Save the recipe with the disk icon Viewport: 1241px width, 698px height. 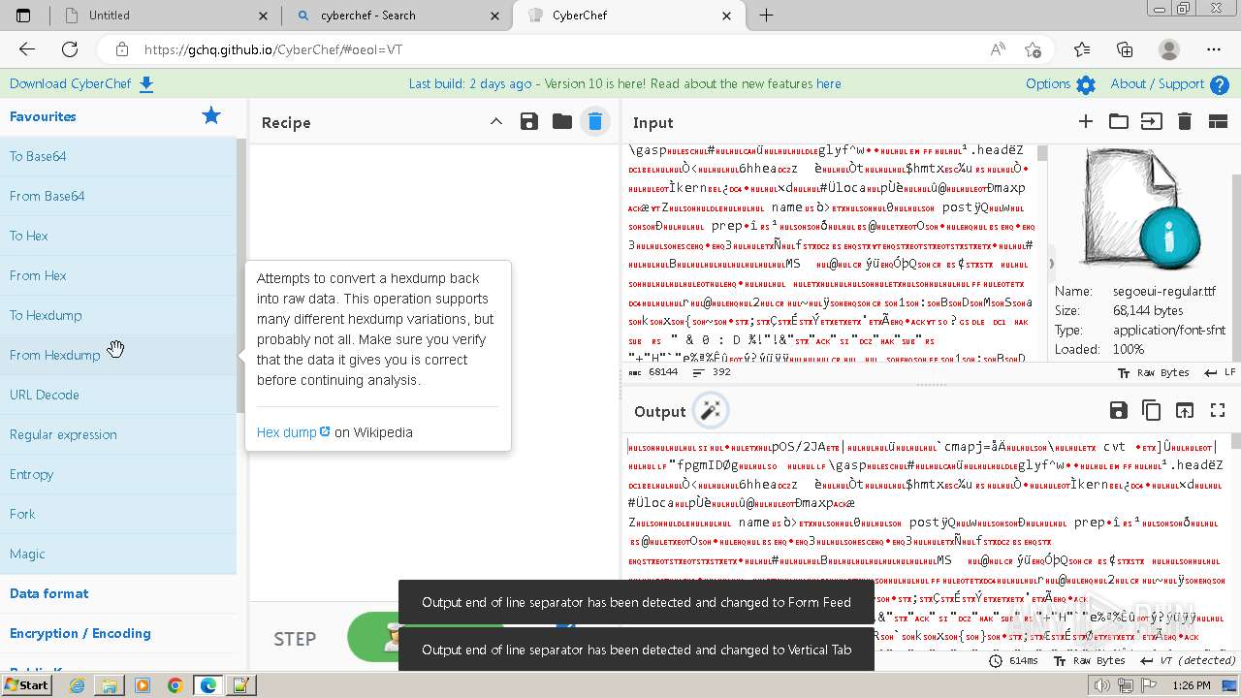(x=529, y=121)
